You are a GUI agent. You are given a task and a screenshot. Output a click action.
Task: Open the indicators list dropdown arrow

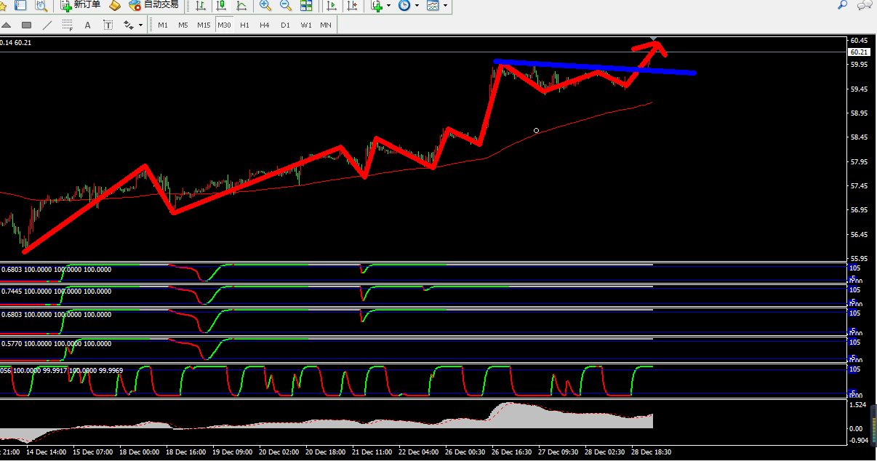point(388,6)
